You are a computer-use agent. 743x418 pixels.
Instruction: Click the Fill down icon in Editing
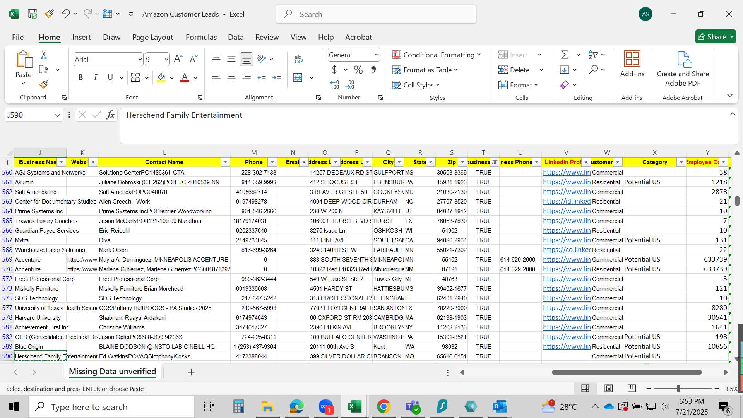pyautogui.click(x=565, y=70)
